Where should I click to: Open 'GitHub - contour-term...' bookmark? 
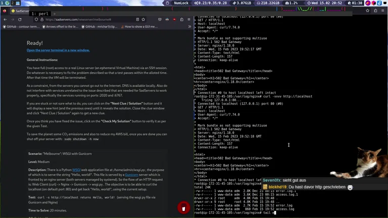point(21,26)
